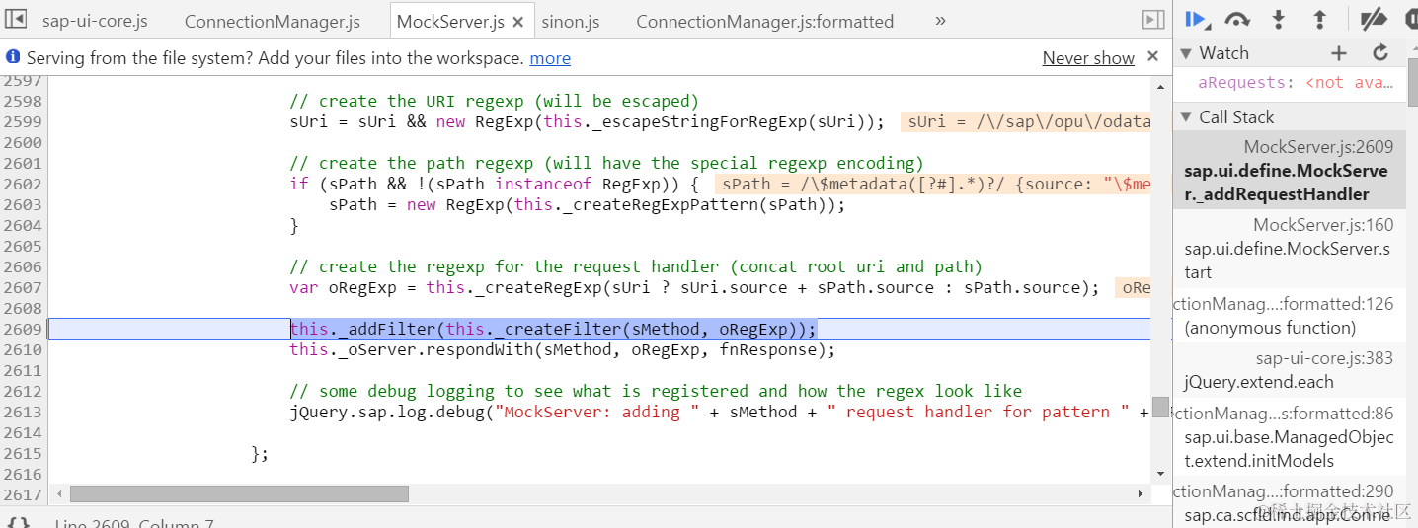Click the jQuery.sap.log.debug code line

(719, 413)
